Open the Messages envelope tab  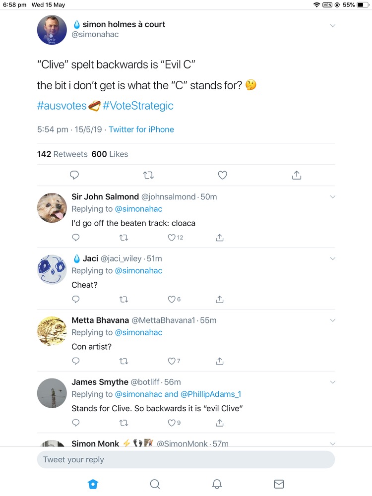(279, 484)
